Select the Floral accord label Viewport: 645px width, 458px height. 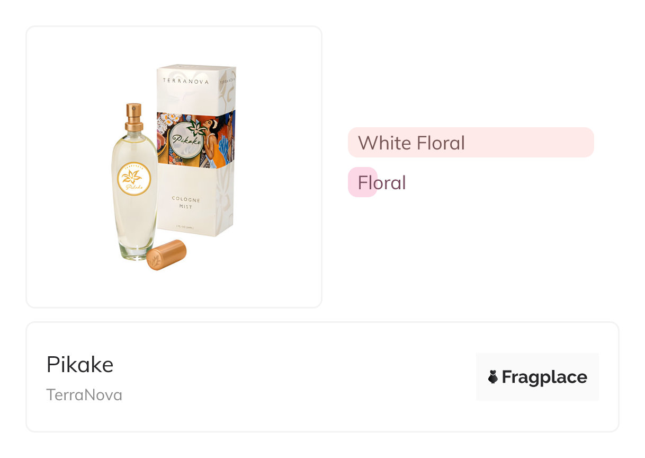point(381,183)
